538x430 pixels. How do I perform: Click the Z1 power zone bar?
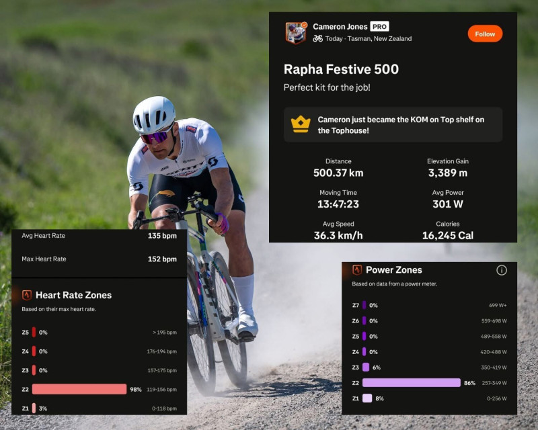pyautogui.click(x=367, y=398)
